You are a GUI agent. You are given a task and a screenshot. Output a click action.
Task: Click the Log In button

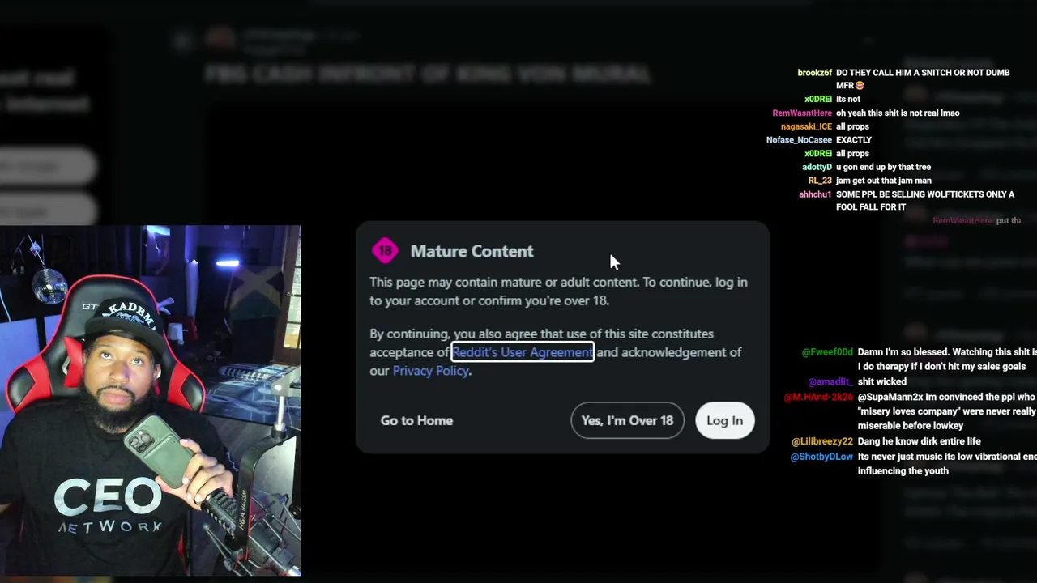[x=724, y=420]
